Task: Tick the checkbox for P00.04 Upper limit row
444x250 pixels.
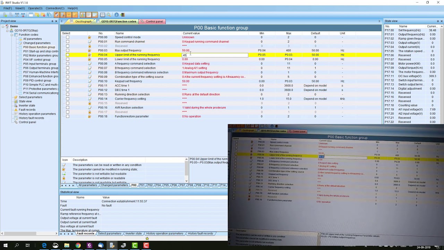Action: click(68, 55)
